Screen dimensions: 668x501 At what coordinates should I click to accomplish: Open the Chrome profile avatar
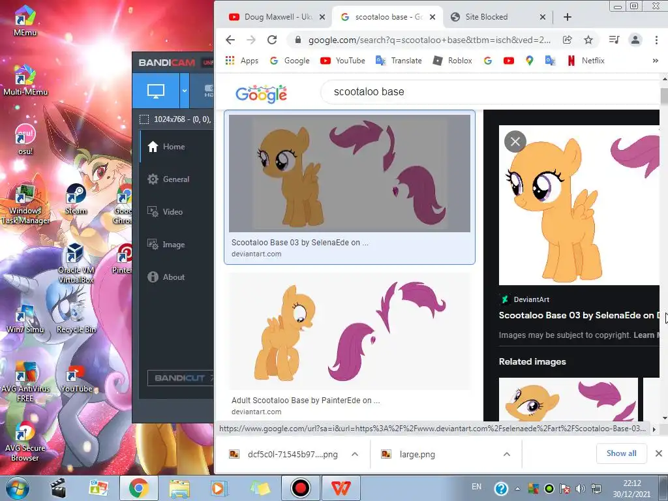(635, 40)
